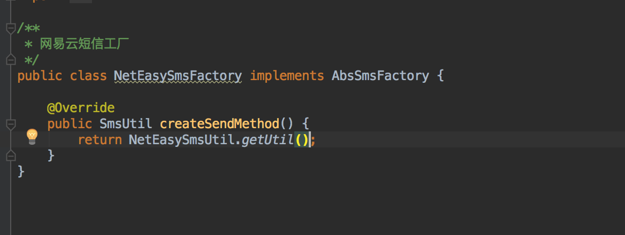Click the highlighted parentheses after getUtil

point(302,140)
